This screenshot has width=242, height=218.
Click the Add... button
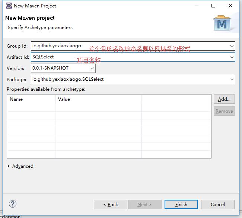pyautogui.click(x=224, y=99)
